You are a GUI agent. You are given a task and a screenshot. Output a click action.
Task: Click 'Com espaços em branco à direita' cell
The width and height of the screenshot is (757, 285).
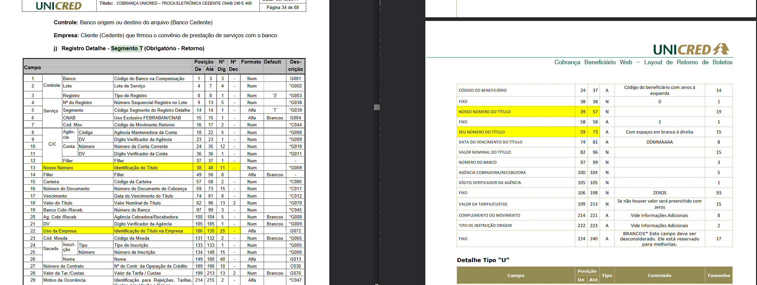659,132
